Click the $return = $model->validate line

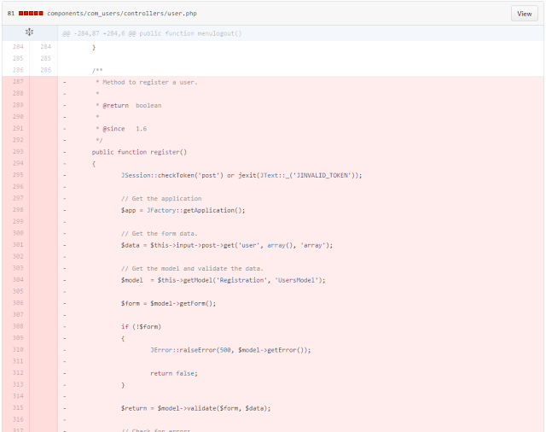tap(195, 408)
